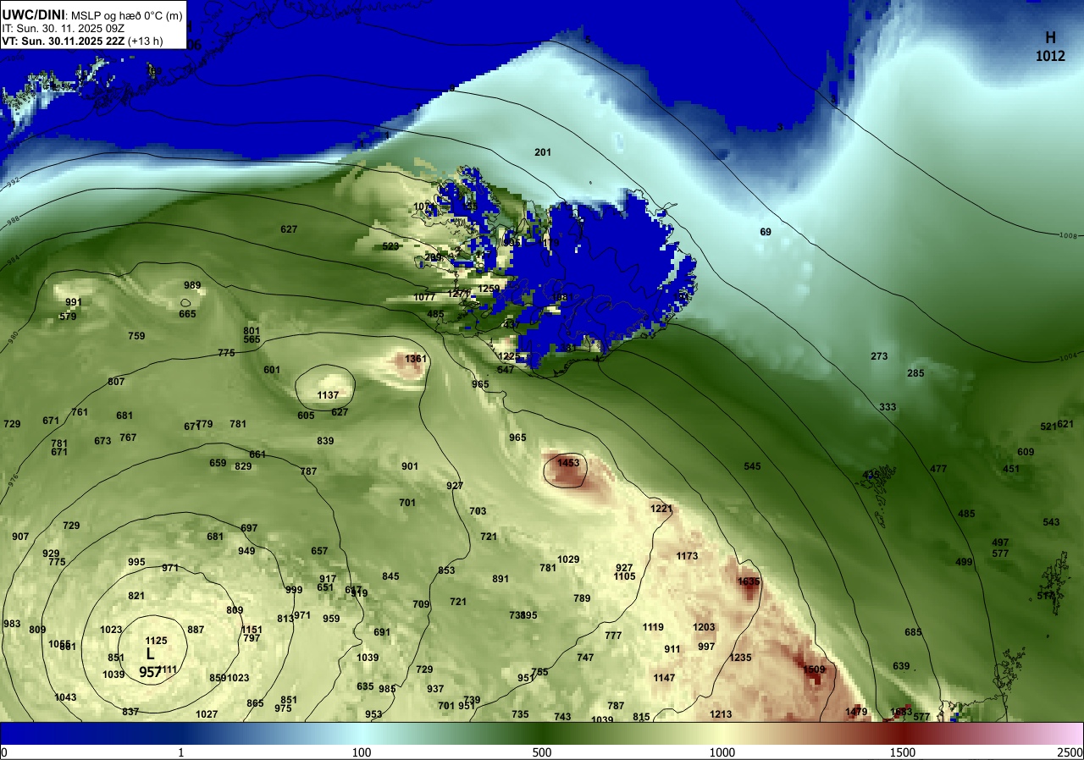The width and height of the screenshot is (1084, 760).
Task: Click the 1203 height value
Action: [x=704, y=627]
